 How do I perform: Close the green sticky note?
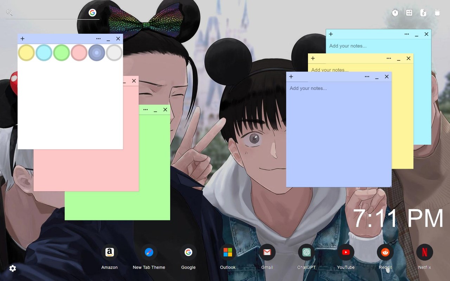(165, 110)
